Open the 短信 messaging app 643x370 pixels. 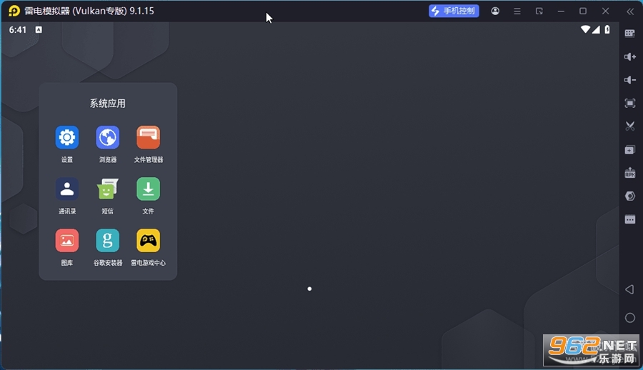click(107, 189)
